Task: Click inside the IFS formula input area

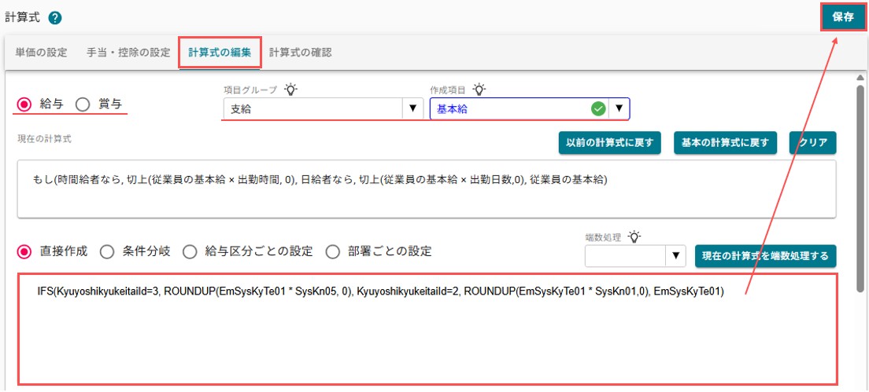Action: (x=428, y=329)
